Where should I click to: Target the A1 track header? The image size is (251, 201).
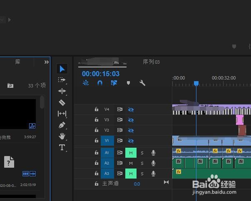[x=107, y=153]
